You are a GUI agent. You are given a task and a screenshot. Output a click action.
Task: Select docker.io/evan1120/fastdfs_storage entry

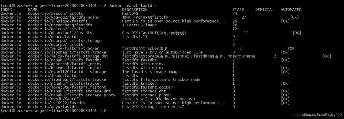[67, 72]
